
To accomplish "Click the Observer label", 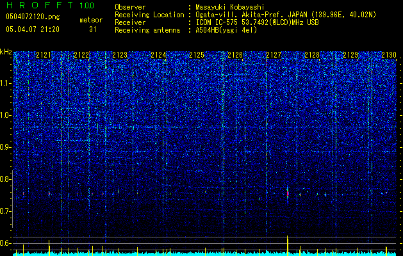I will click(130, 7).
